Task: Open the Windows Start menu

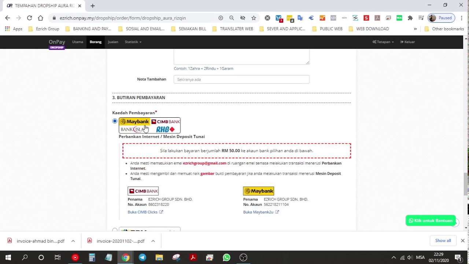Action: point(8,257)
